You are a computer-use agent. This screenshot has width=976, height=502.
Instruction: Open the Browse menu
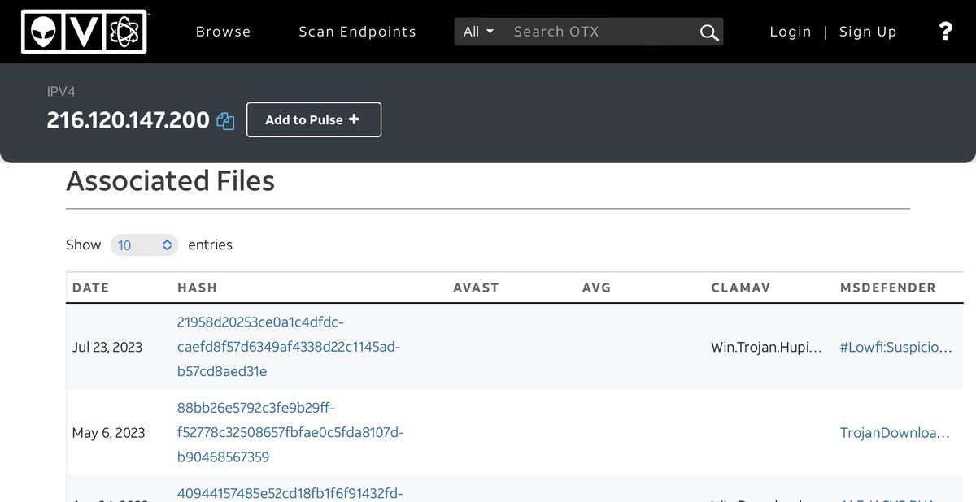pos(223,32)
